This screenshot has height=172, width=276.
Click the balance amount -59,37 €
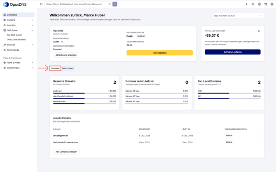[x=212, y=35]
